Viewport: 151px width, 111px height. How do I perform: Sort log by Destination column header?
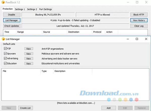[73, 32]
